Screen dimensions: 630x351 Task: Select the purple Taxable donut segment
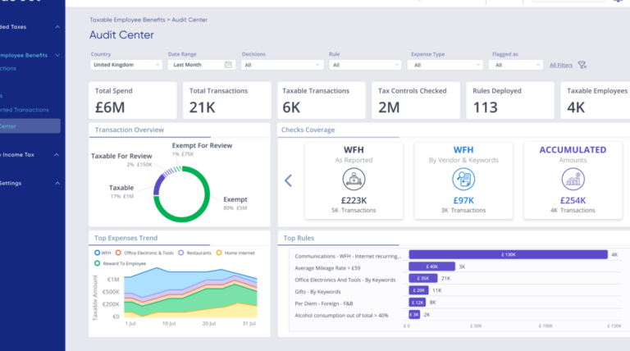pyautogui.click(x=157, y=185)
